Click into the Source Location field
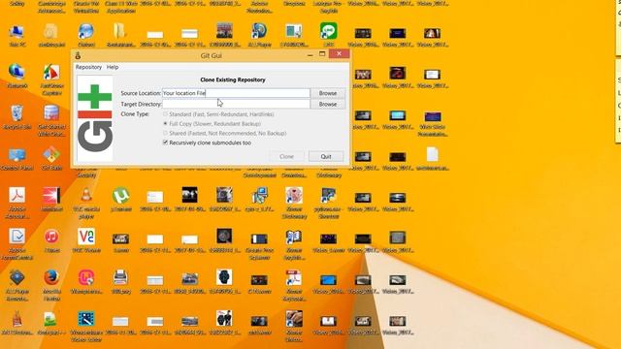The image size is (621, 349). coord(236,93)
